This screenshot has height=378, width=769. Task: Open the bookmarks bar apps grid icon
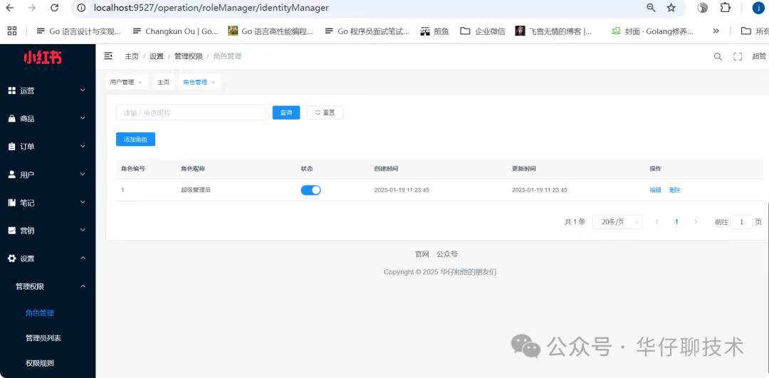click(12, 31)
